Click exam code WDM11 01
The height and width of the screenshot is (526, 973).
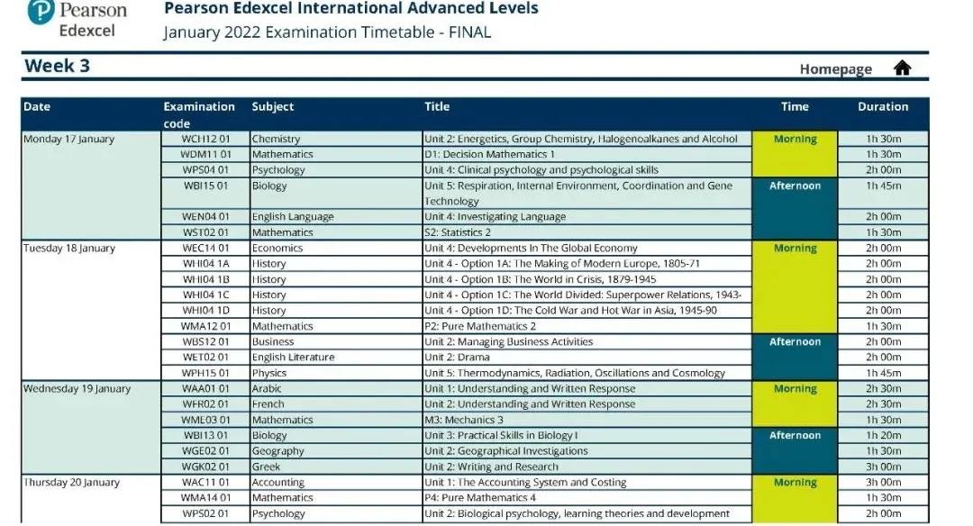pos(205,154)
